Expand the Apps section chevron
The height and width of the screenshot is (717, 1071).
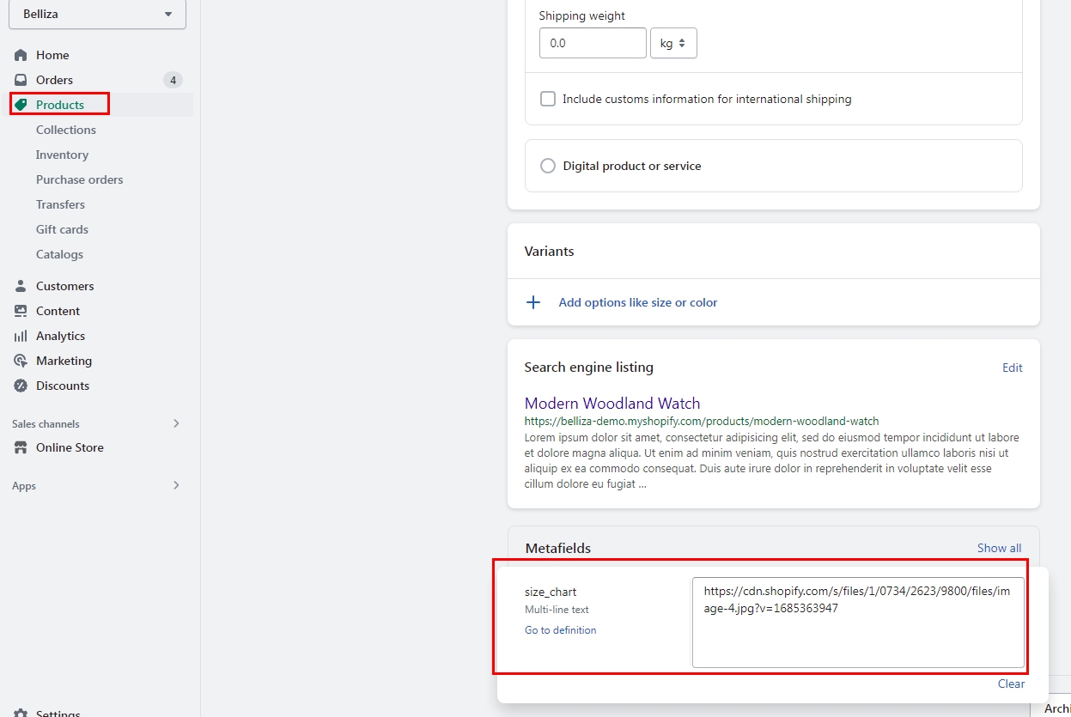pos(176,485)
